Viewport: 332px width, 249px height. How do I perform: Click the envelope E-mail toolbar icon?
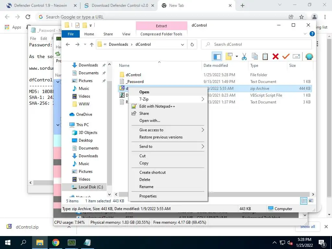click(296, 56)
